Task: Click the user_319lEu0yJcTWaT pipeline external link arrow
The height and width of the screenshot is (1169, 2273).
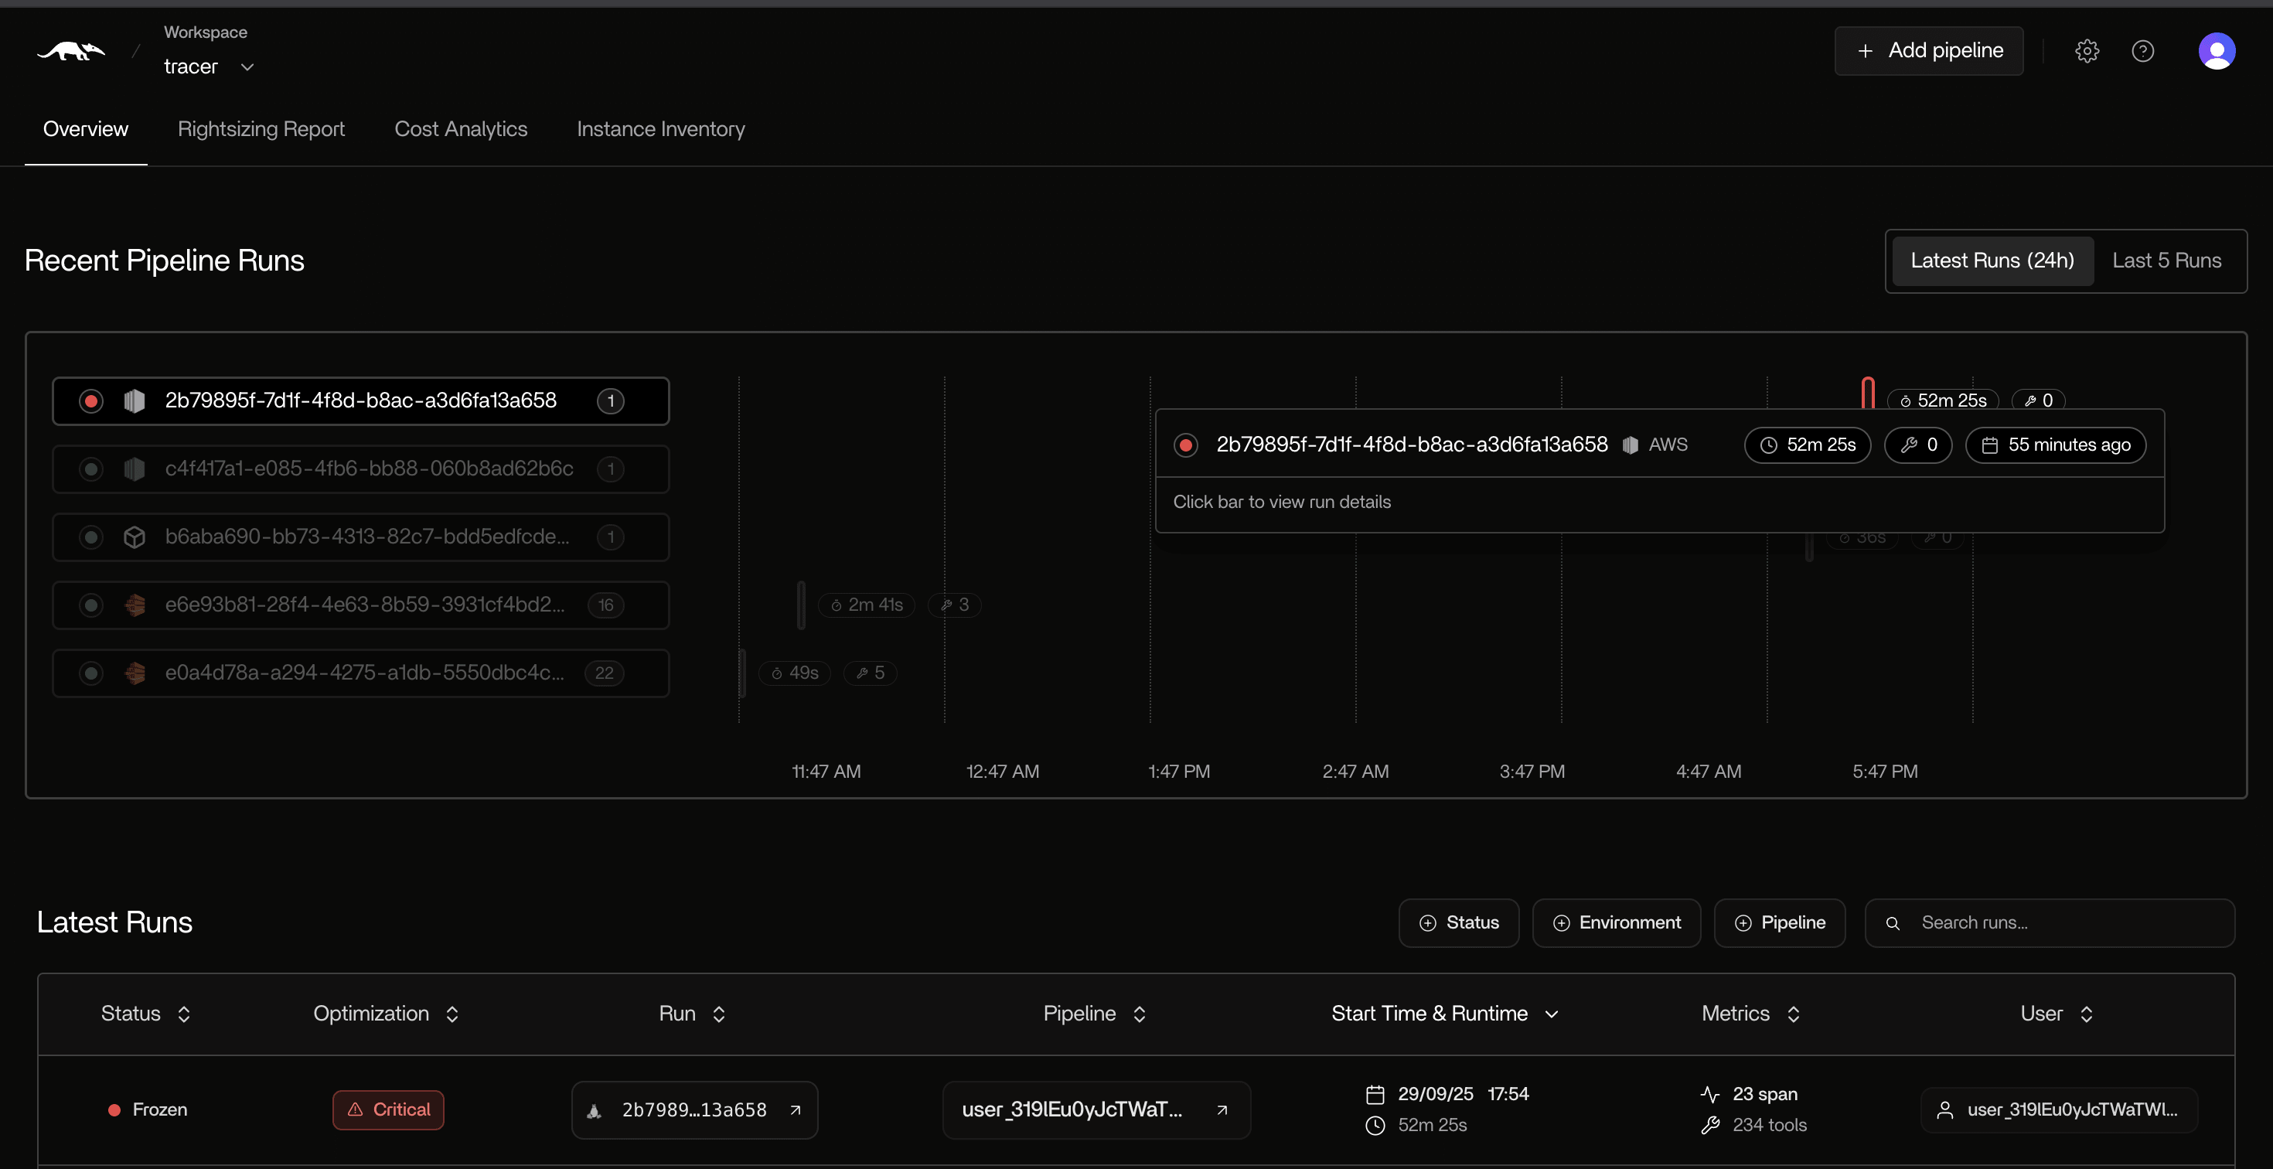Action: 1223,1110
